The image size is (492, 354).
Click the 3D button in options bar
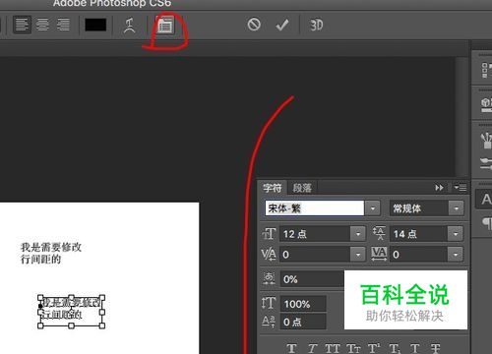pos(316,25)
